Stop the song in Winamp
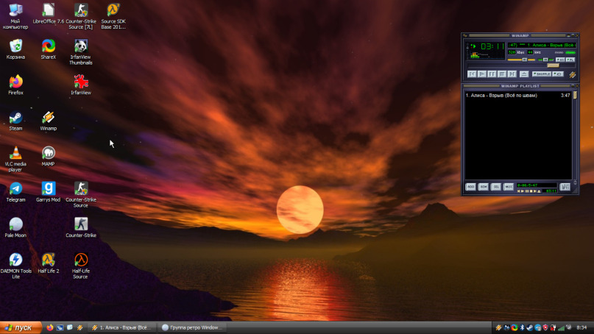Image resolution: width=594 pixels, height=334 pixels. coord(502,74)
